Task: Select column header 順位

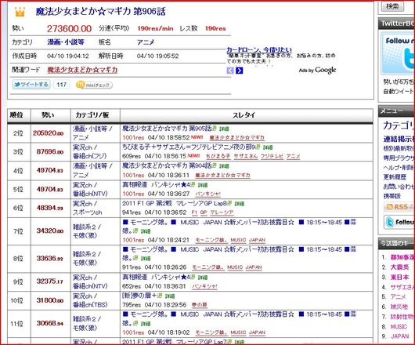Action: pos(16,115)
